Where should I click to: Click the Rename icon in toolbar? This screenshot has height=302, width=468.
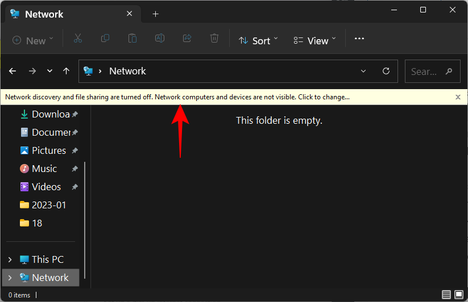(x=160, y=39)
